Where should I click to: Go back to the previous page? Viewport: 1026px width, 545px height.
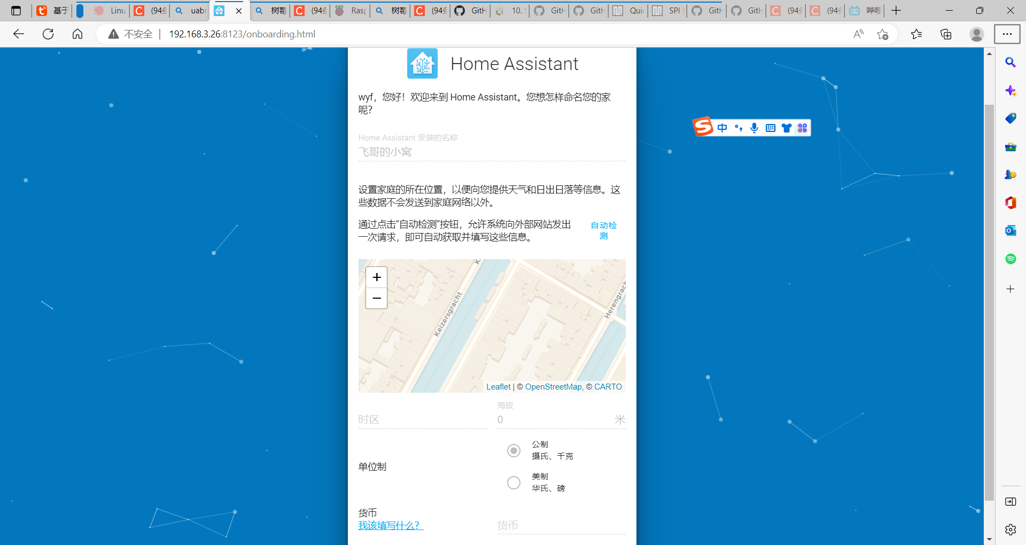tap(19, 34)
